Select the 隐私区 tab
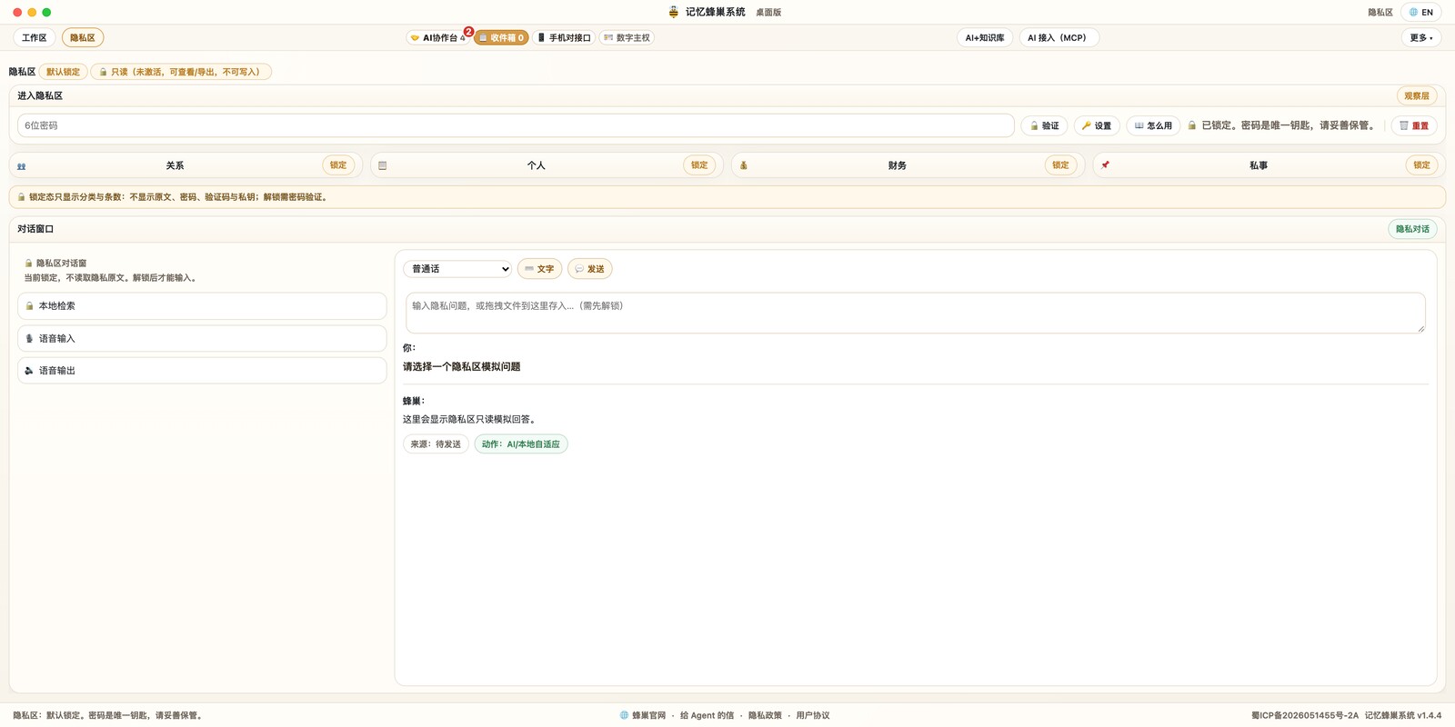 pyautogui.click(x=83, y=38)
